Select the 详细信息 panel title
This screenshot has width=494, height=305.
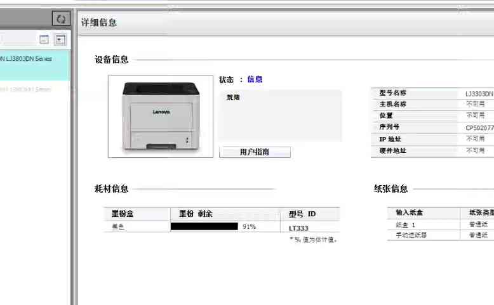(99, 22)
